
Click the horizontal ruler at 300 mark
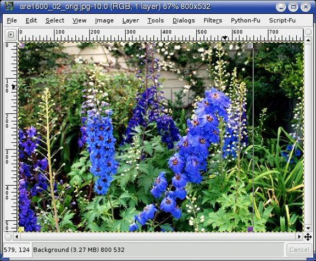click(131, 32)
